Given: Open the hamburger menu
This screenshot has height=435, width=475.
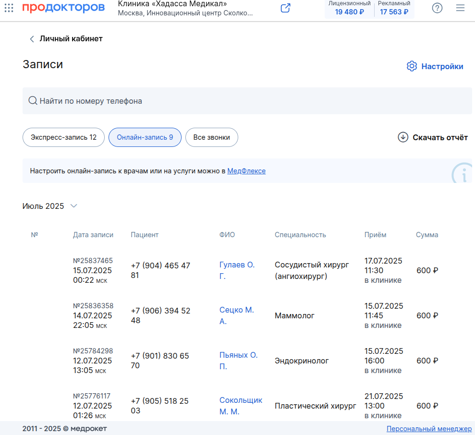Looking at the screenshot, I should coord(460,8).
